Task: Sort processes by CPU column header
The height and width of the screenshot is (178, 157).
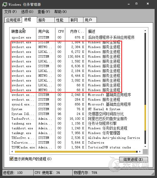Action: [x=60, y=31]
